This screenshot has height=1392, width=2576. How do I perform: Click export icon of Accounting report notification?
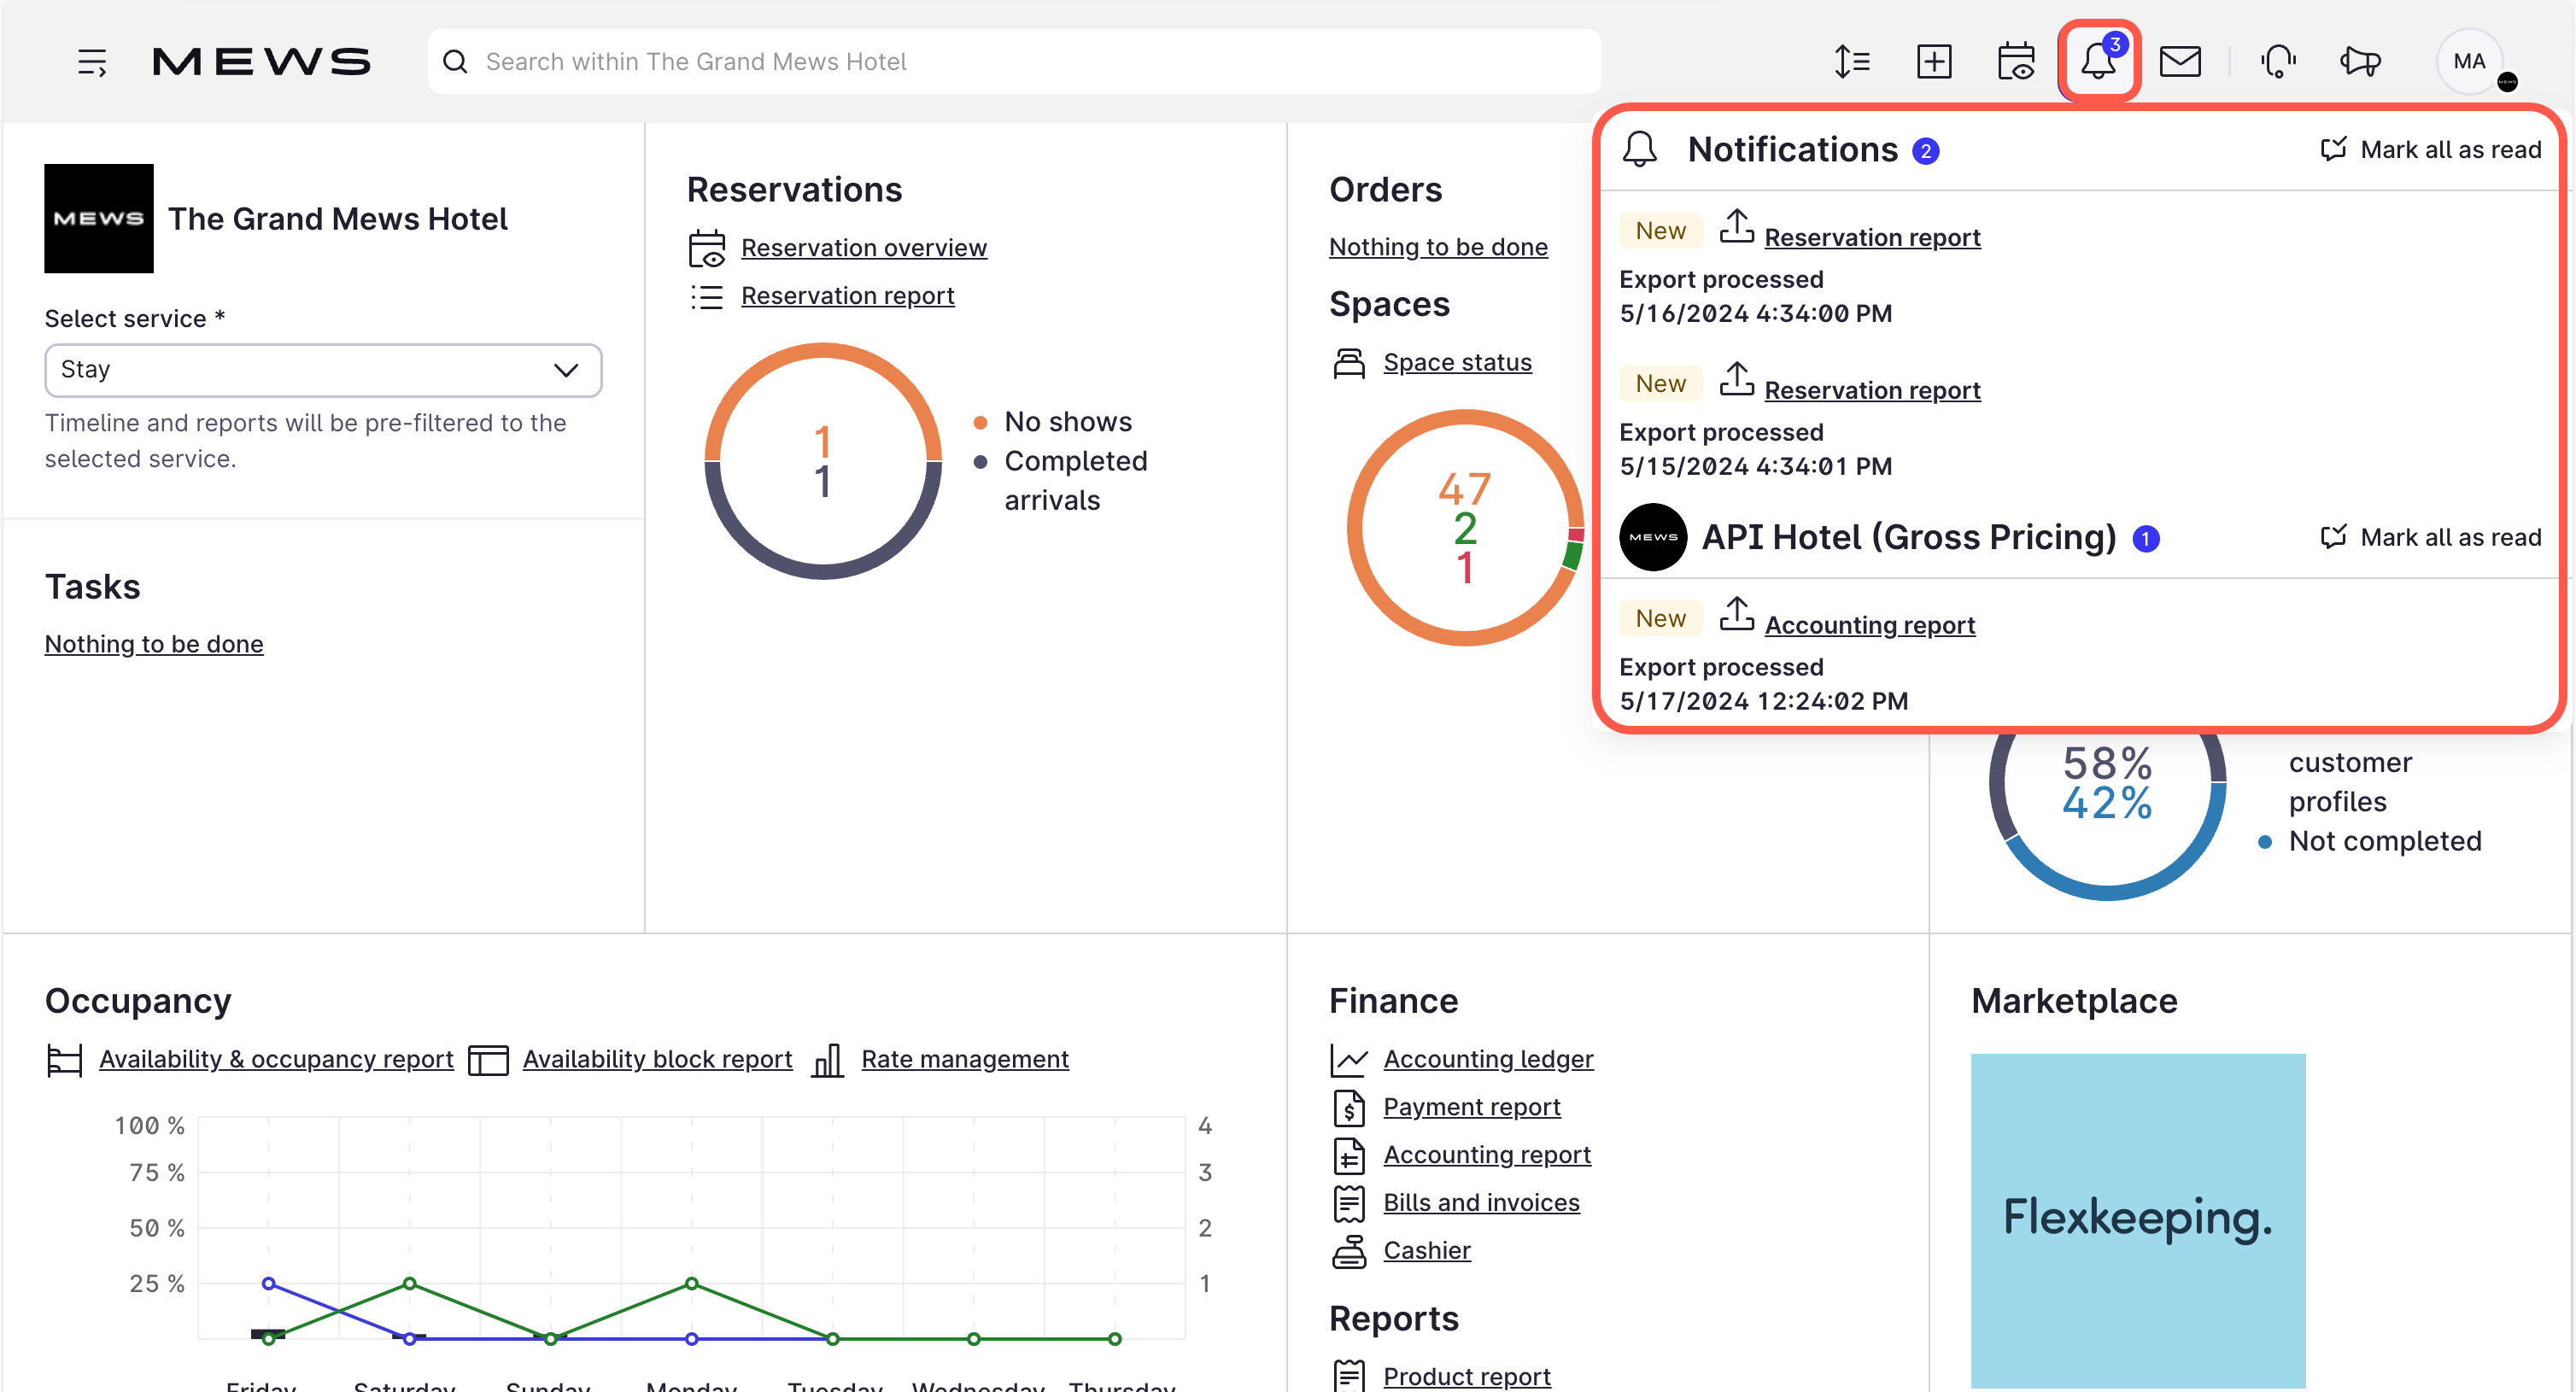click(1736, 614)
